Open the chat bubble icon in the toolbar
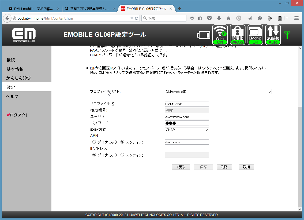The width and height of the screenshot is (304, 220). click(260, 18)
